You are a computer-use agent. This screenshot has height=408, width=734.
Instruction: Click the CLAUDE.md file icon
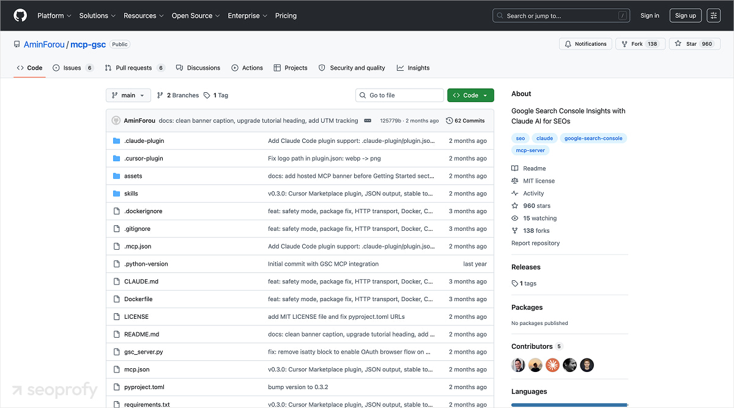pos(117,282)
